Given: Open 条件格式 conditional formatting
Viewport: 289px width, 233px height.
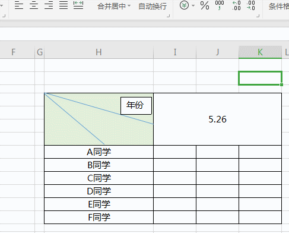Looking at the screenshot, I should [279, 7].
